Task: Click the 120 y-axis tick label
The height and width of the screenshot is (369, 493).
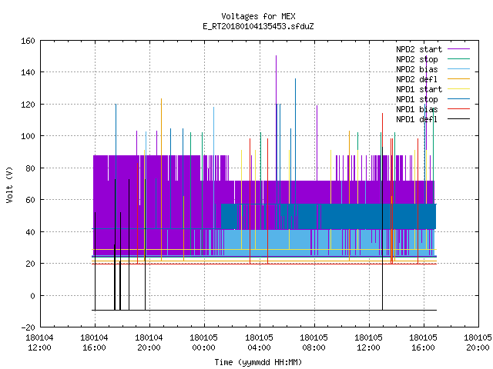Action: coord(28,105)
